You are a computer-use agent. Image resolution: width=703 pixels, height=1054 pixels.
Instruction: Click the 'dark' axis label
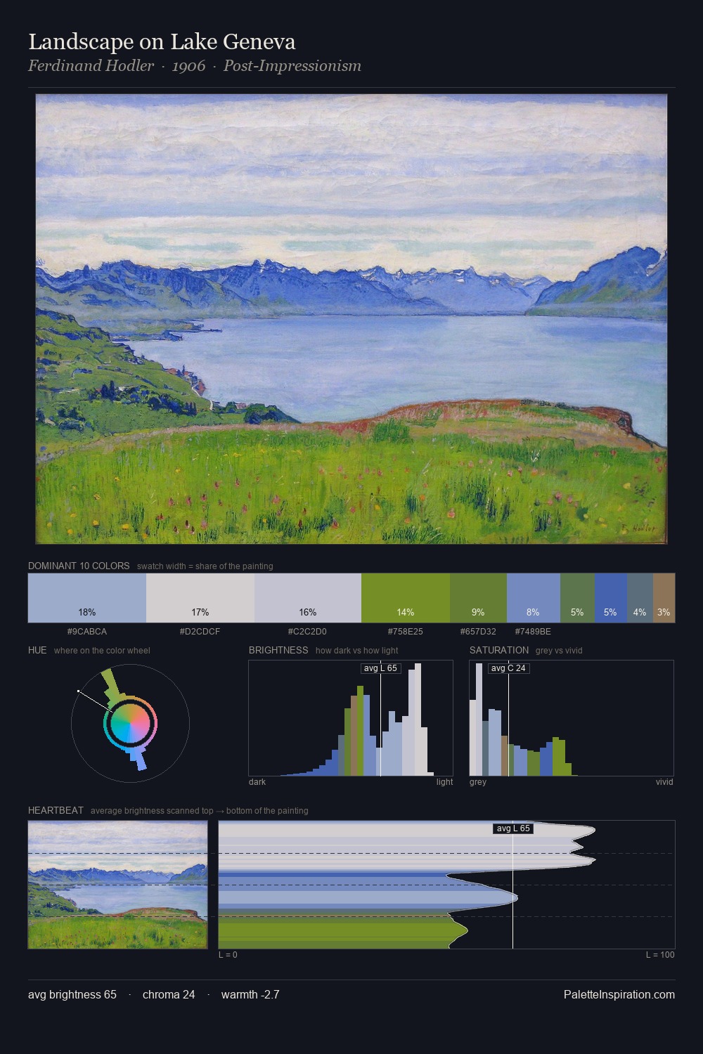click(257, 782)
